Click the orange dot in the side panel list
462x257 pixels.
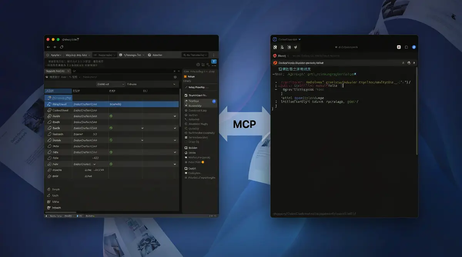(203, 162)
